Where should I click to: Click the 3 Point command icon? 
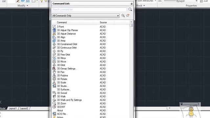54,27
